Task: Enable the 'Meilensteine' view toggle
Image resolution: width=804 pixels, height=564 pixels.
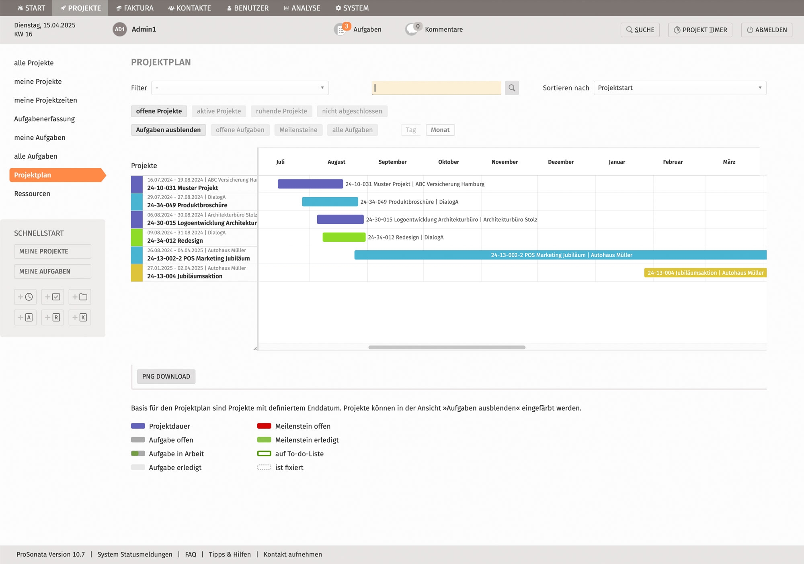Action: (x=298, y=130)
